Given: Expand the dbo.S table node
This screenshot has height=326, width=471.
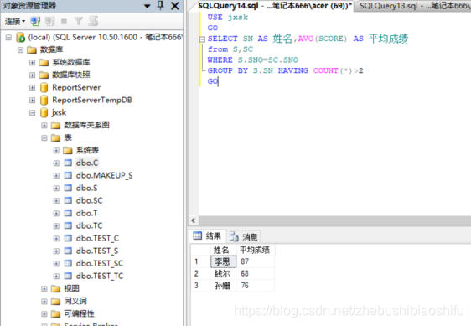Looking at the screenshot, I should click(x=56, y=189).
